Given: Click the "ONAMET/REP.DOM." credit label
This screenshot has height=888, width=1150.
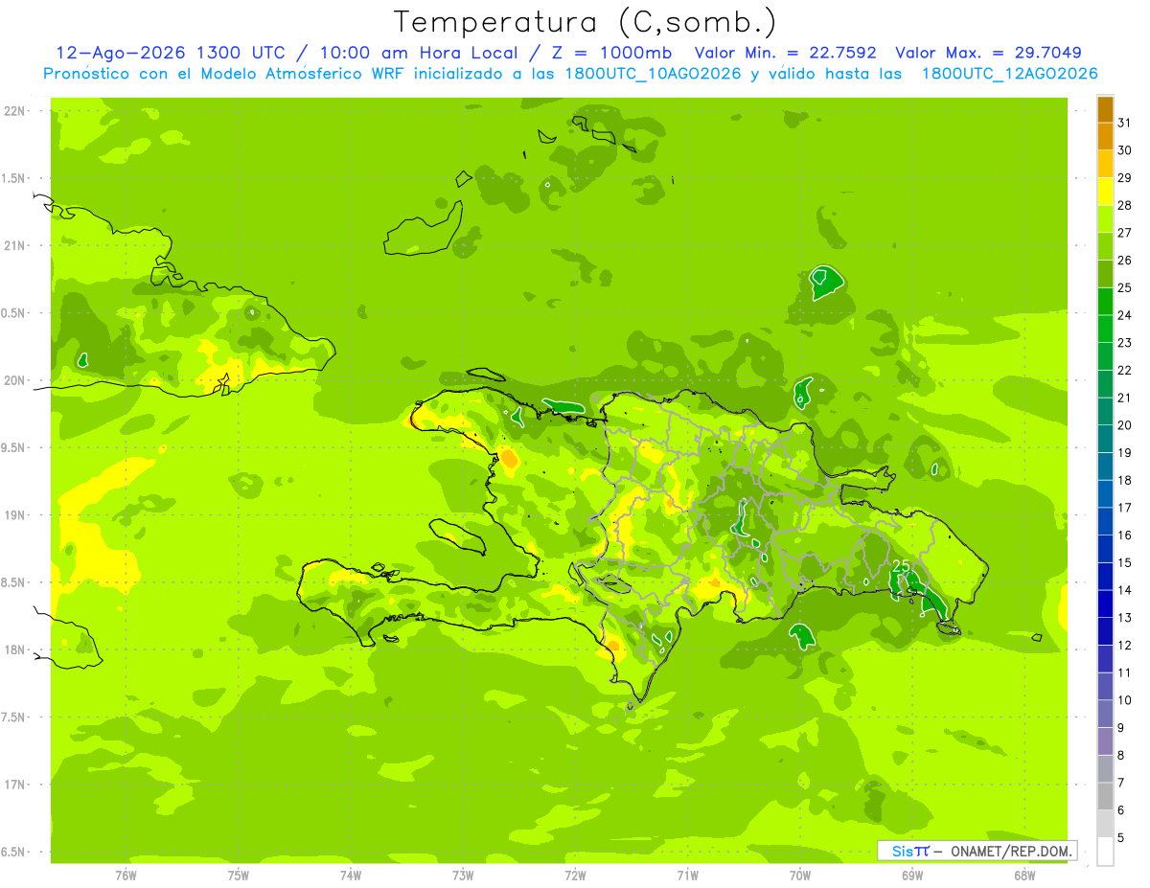Looking at the screenshot, I should pos(1010,851).
